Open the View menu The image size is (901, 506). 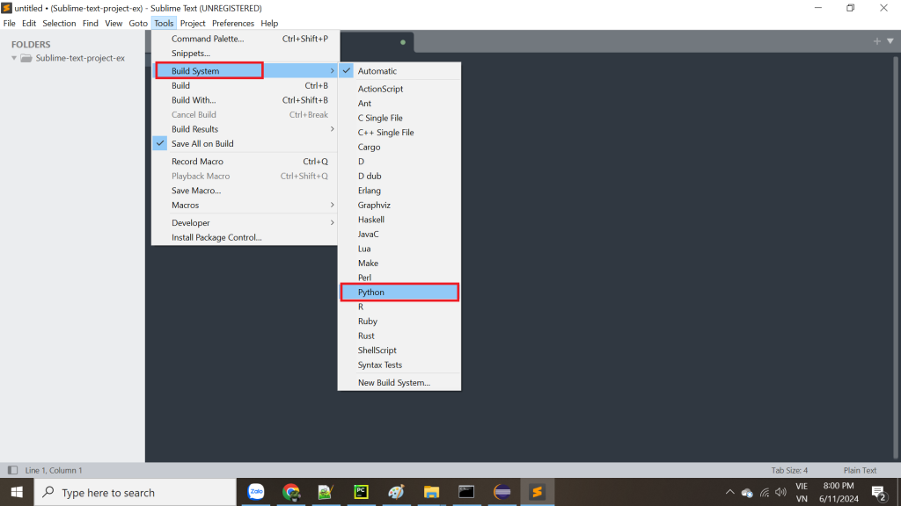point(114,23)
